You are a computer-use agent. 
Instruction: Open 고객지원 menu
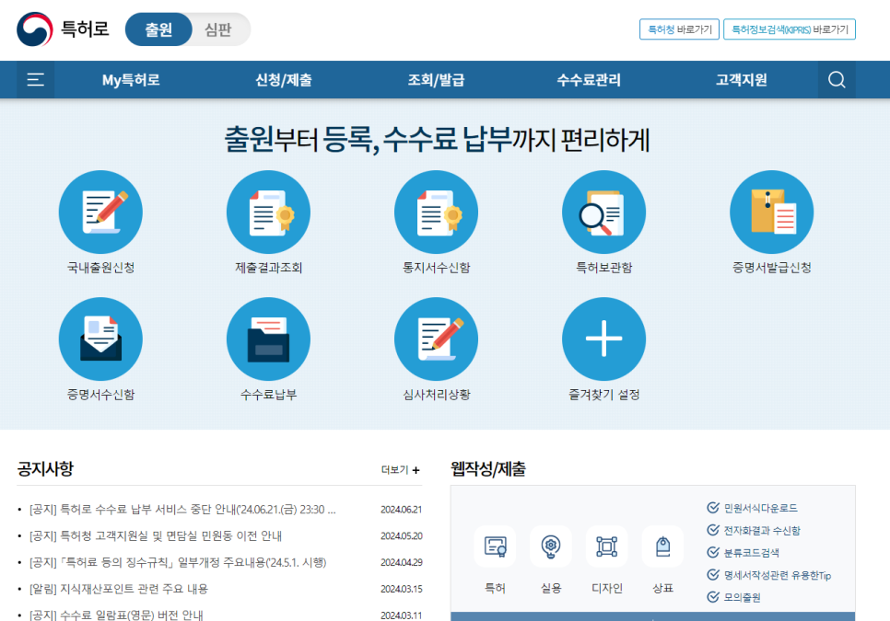(x=742, y=80)
